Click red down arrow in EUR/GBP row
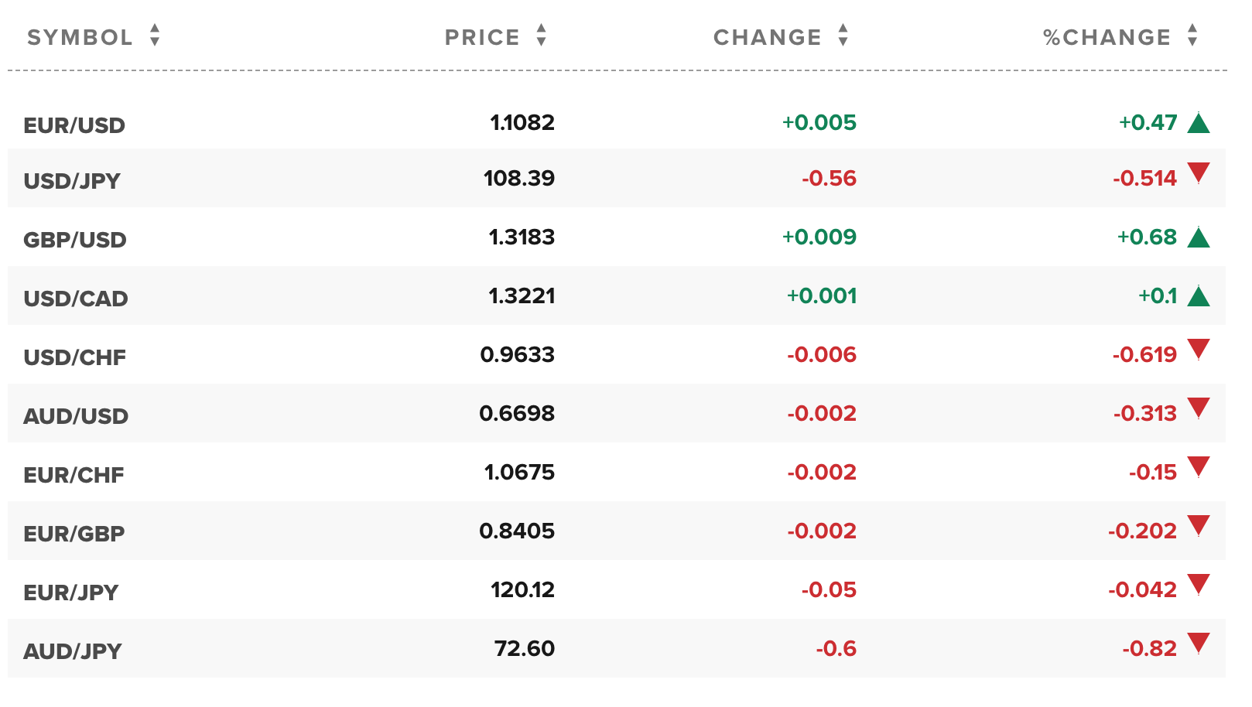The image size is (1252, 707). pyautogui.click(x=1199, y=526)
